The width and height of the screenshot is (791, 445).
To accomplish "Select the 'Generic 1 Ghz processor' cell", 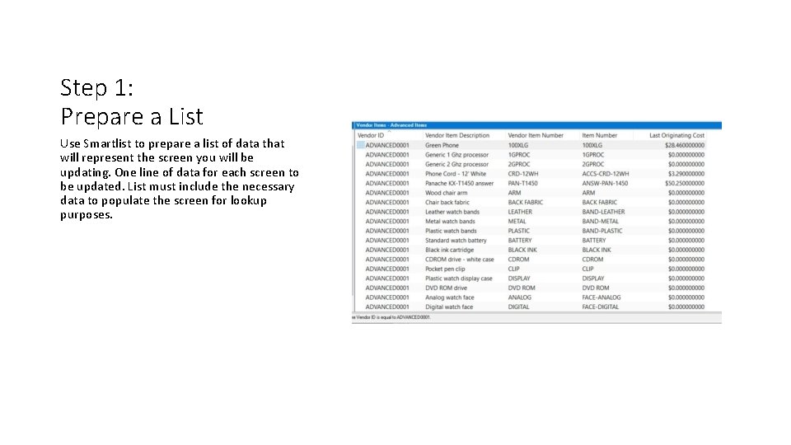I will 456,155.
